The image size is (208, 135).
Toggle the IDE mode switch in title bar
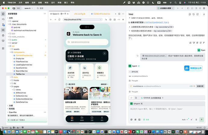point(17,8)
